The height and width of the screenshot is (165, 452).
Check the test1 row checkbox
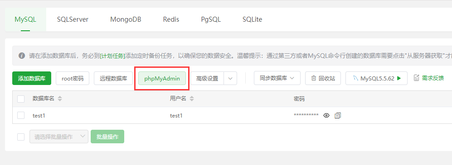point(21,115)
